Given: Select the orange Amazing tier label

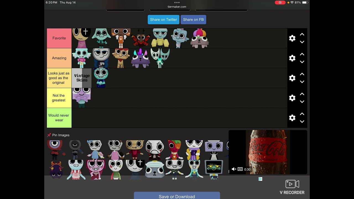Looking at the screenshot, I should pos(59,58).
